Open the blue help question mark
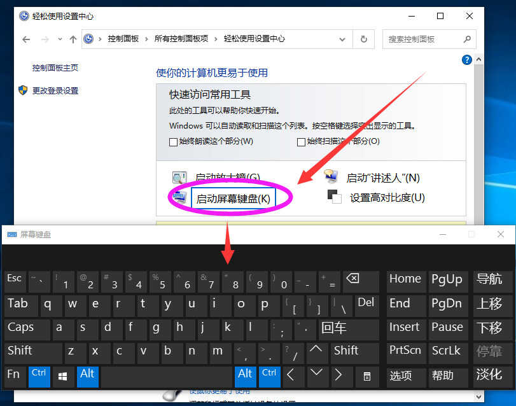516x406 pixels. (466, 60)
